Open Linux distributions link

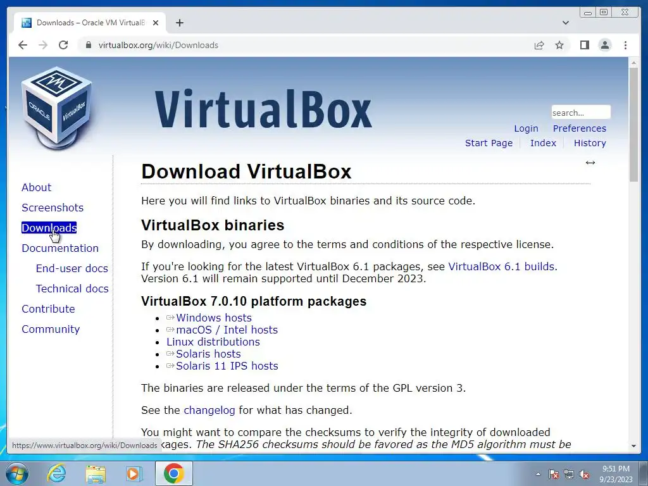tap(213, 342)
